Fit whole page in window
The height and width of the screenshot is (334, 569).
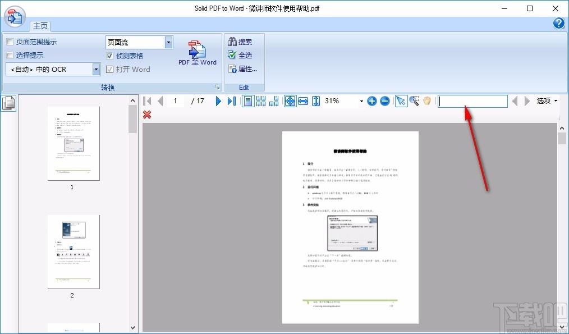[290, 101]
